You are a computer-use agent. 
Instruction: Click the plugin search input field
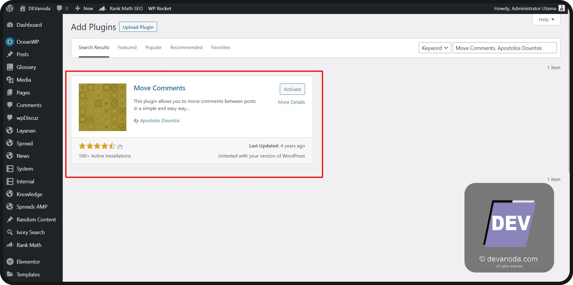pyautogui.click(x=504, y=48)
